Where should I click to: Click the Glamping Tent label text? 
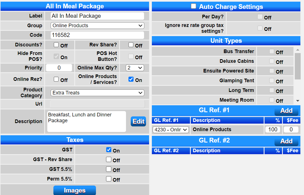(x=236, y=81)
